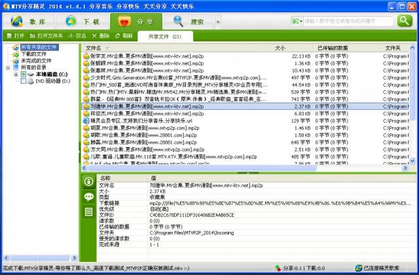The height and width of the screenshot is (275, 419).
Task: Toggle checkbox for 本地磁盘 (C:)
Action: tap(24, 74)
